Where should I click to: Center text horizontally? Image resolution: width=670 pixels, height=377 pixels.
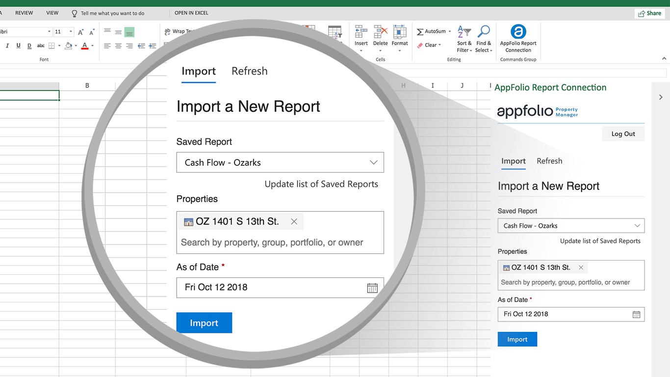click(x=118, y=46)
